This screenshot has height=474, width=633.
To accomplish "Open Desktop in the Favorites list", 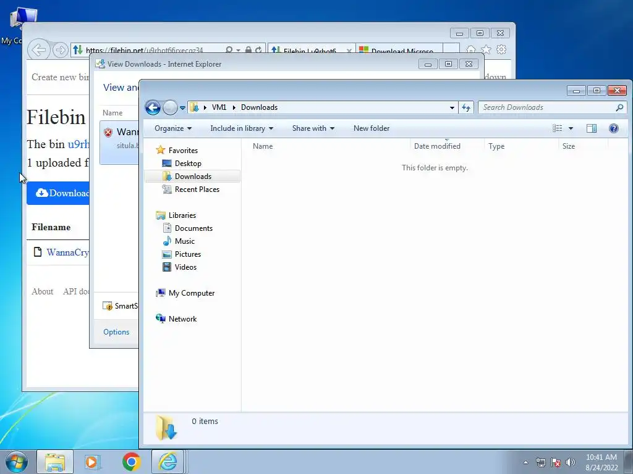I will tap(188, 163).
